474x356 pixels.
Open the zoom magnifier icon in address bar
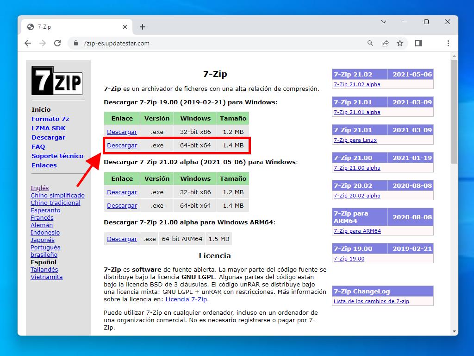point(370,43)
